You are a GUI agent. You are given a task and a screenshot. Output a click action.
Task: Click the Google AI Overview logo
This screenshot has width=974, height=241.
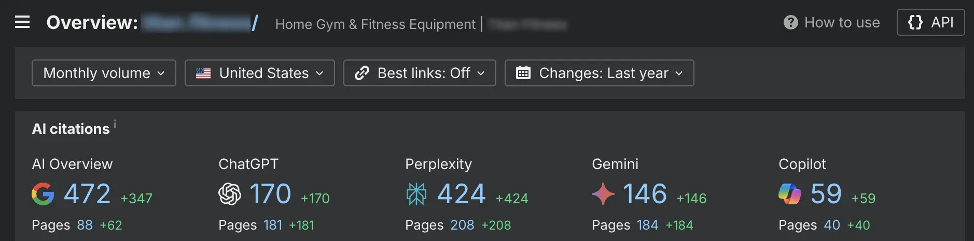(43, 194)
